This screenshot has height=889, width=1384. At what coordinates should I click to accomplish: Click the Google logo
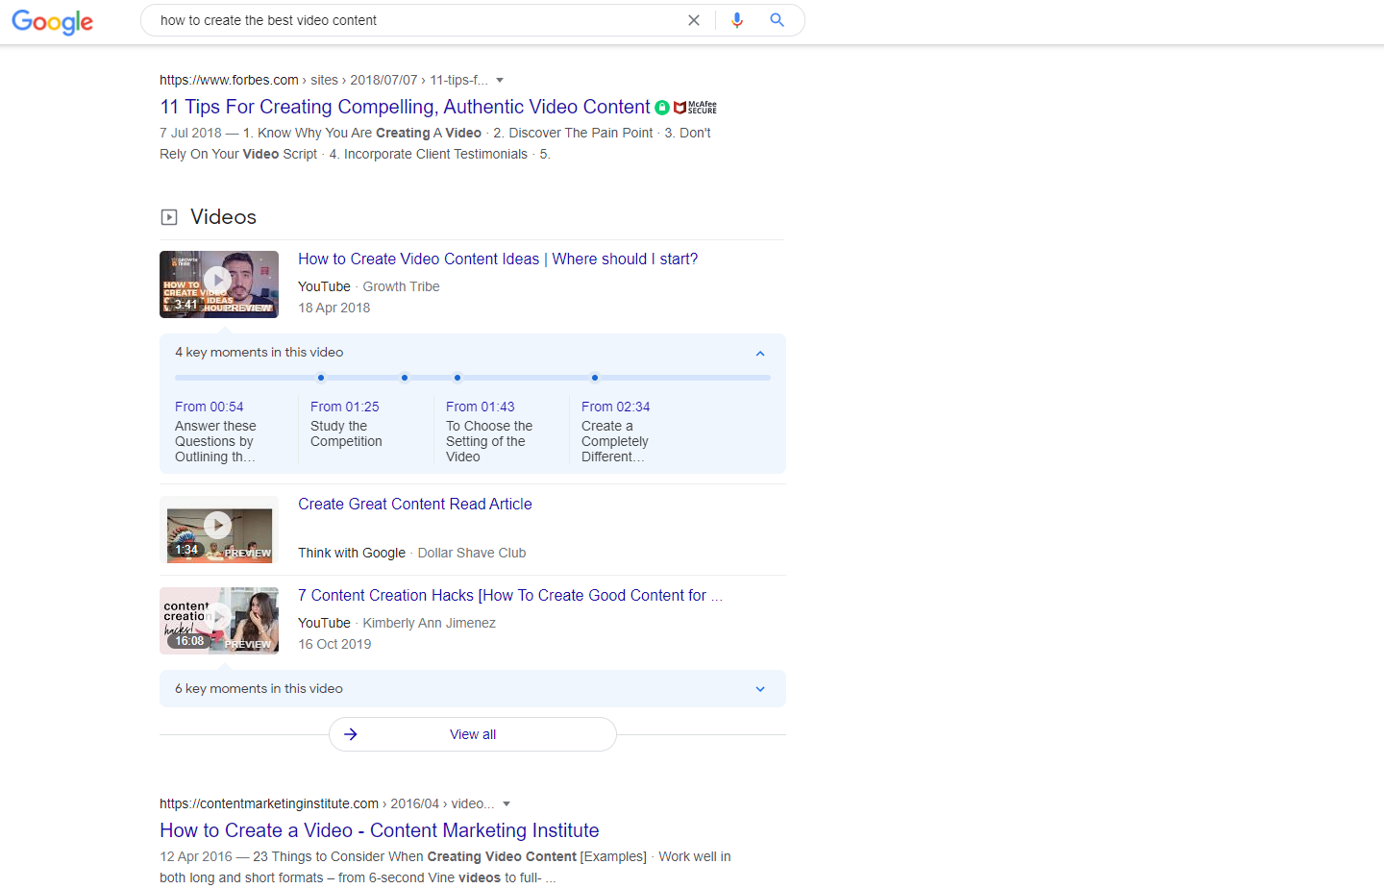pos(52,22)
